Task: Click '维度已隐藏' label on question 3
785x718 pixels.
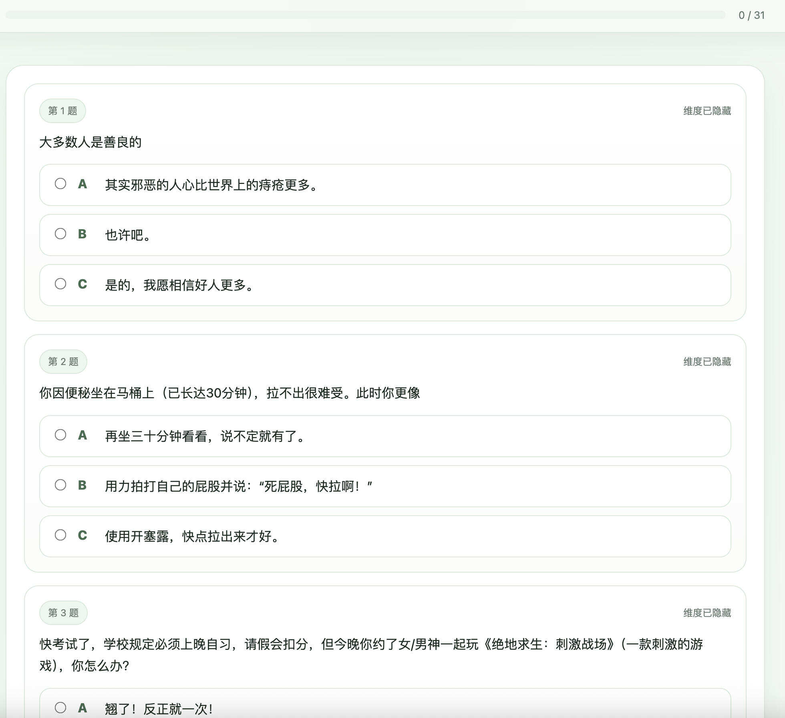Action: 707,612
